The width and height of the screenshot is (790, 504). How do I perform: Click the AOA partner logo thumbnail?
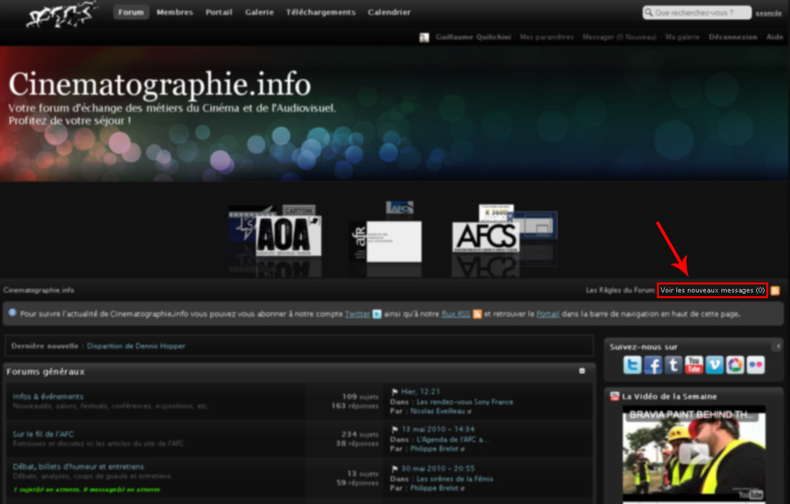pos(288,235)
